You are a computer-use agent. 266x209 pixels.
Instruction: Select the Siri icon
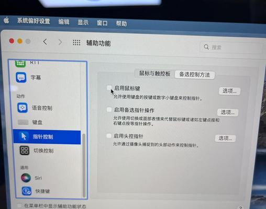pos(26,178)
